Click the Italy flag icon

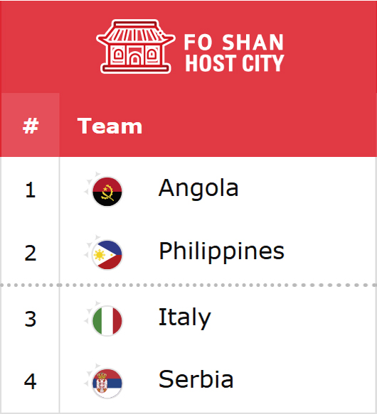107,321
